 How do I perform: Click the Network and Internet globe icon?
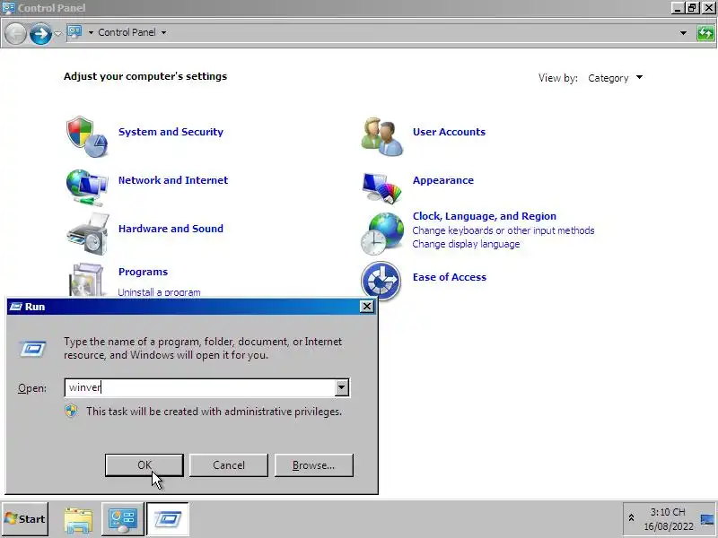(x=86, y=187)
